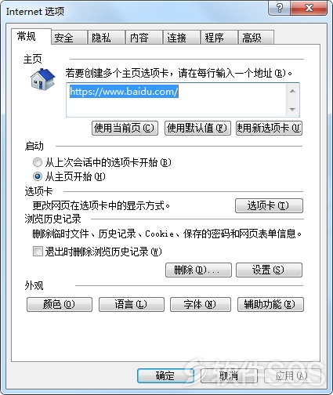The width and height of the screenshot is (333, 395).
Task: Open browsing history 设置(S) button
Action: click(269, 270)
